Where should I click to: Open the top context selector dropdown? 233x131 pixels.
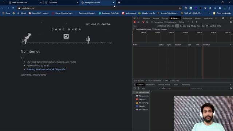(151, 88)
